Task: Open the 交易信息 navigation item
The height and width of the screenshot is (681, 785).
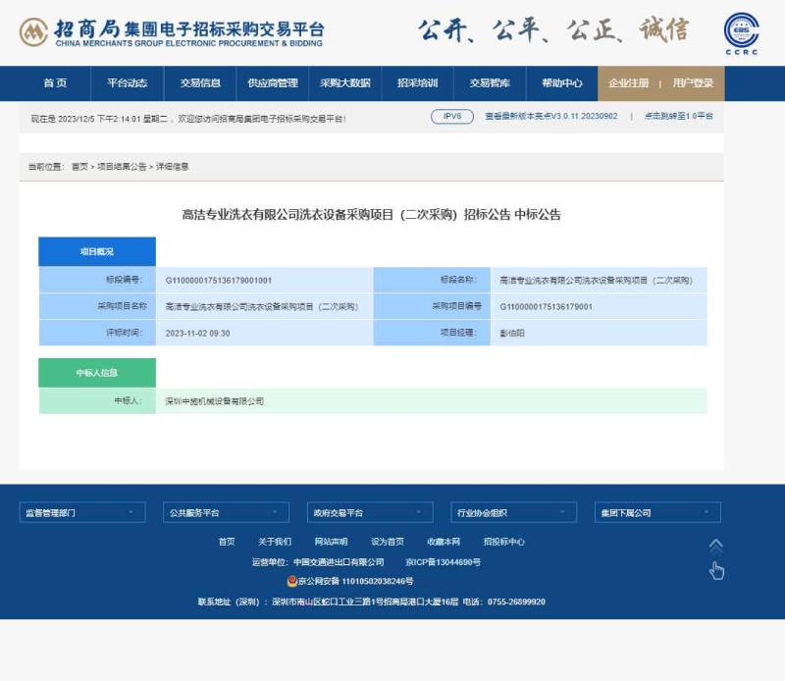Action: (x=200, y=83)
